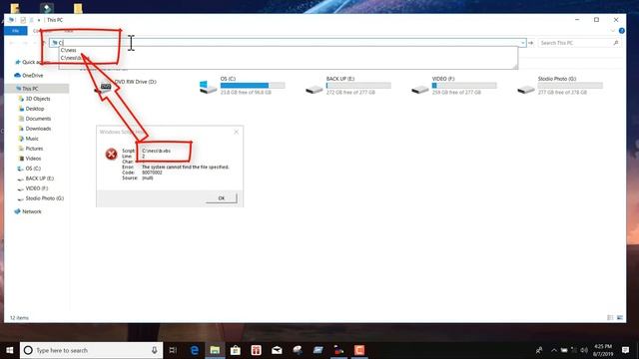The width and height of the screenshot is (639, 359).
Task: Open the Windows Start menu
Action: click(x=10, y=350)
